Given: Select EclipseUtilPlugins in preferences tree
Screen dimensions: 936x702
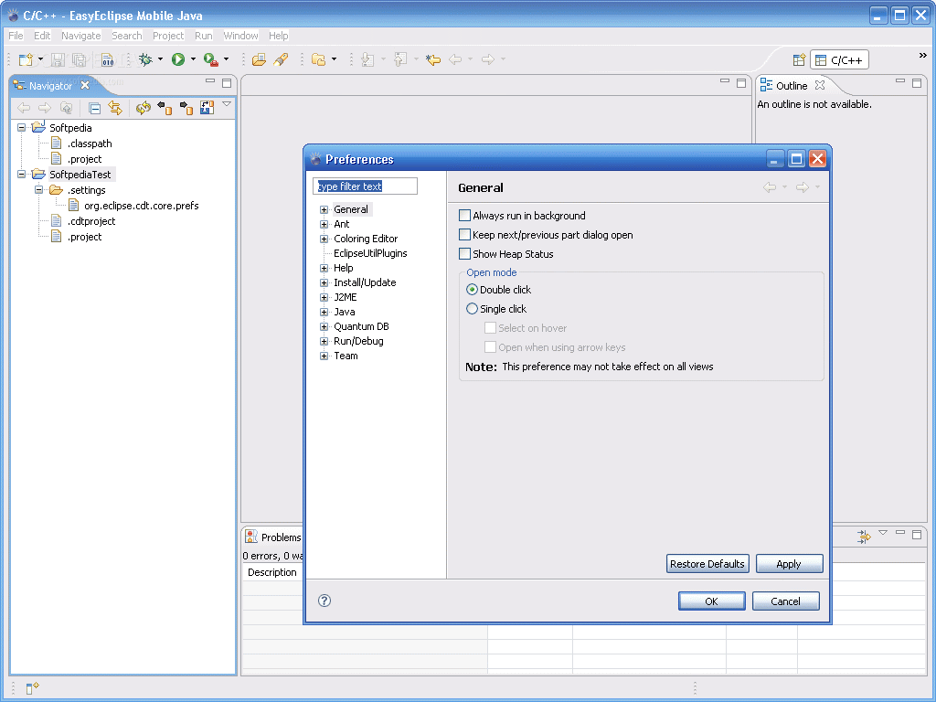Looking at the screenshot, I should coord(370,253).
